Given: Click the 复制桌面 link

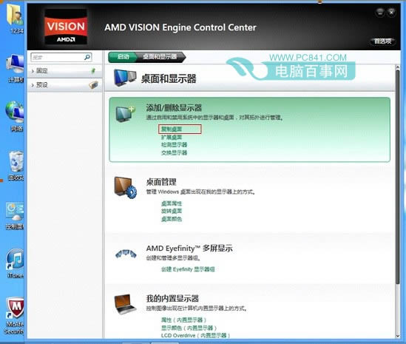Looking at the screenshot, I should point(172,129).
